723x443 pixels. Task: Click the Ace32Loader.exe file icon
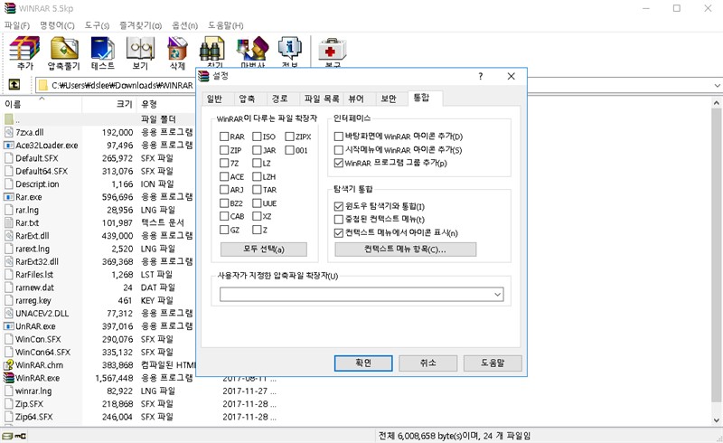[x=9, y=146]
